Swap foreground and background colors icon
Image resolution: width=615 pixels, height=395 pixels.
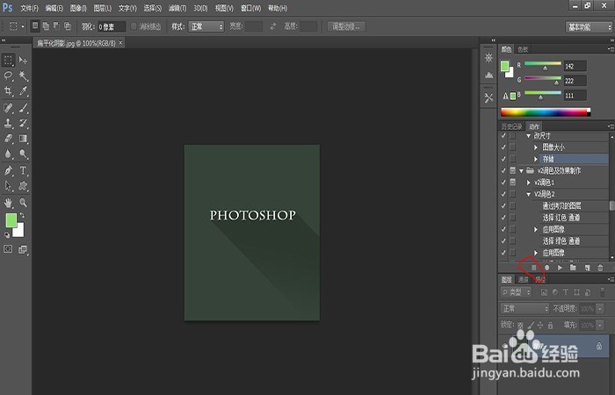pos(22,216)
